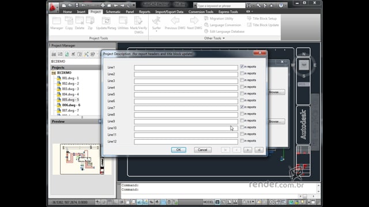Open the Migration Utility
The height and width of the screenshot is (207, 369).
pyautogui.click(x=219, y=18)
